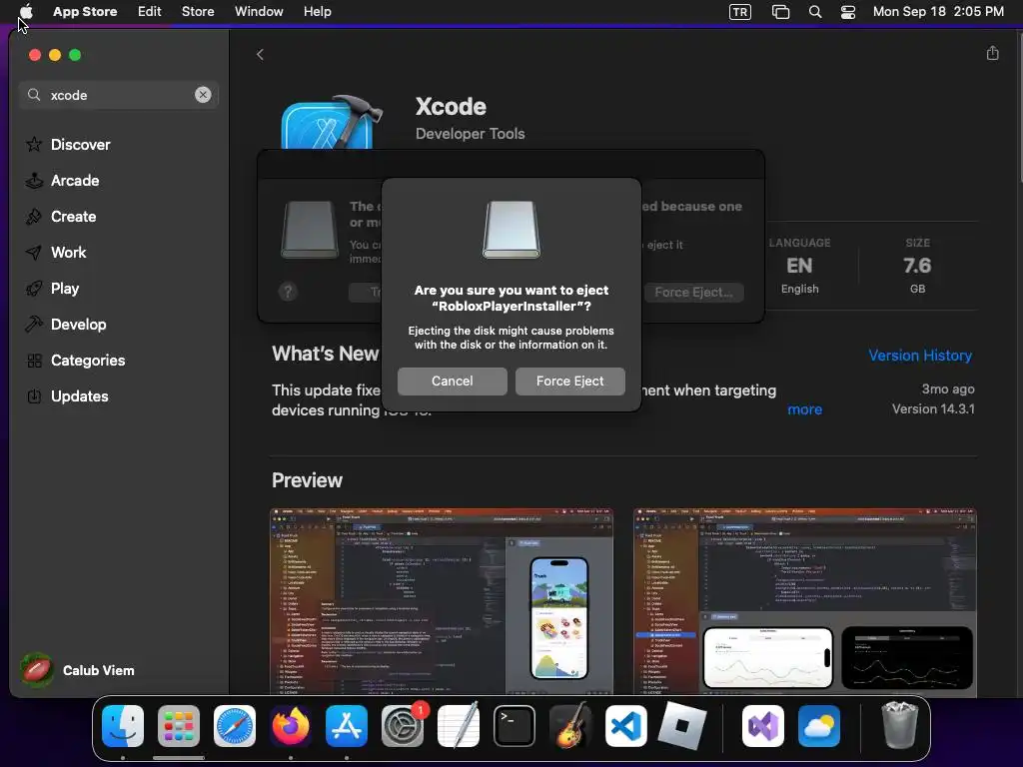Open System Settings from the Dock
Image resolution: width=1023 pixels, height=767 pixels.
coord(403,726)
